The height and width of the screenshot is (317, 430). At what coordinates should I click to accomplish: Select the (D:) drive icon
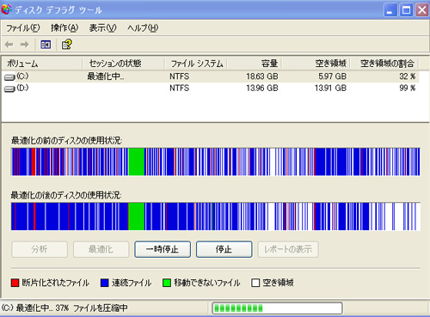tap(9, 88)
